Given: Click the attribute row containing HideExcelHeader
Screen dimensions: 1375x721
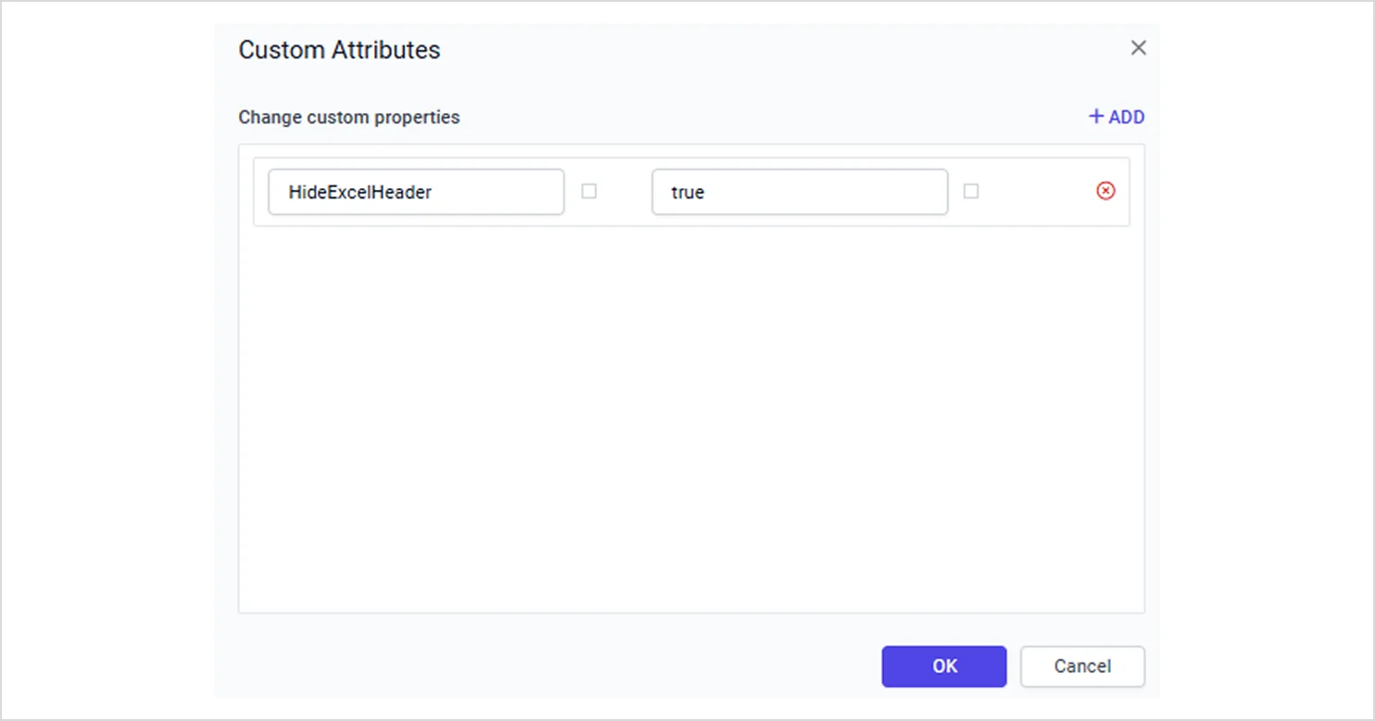Looking at the screenshot, I should (x=691, y=191).
